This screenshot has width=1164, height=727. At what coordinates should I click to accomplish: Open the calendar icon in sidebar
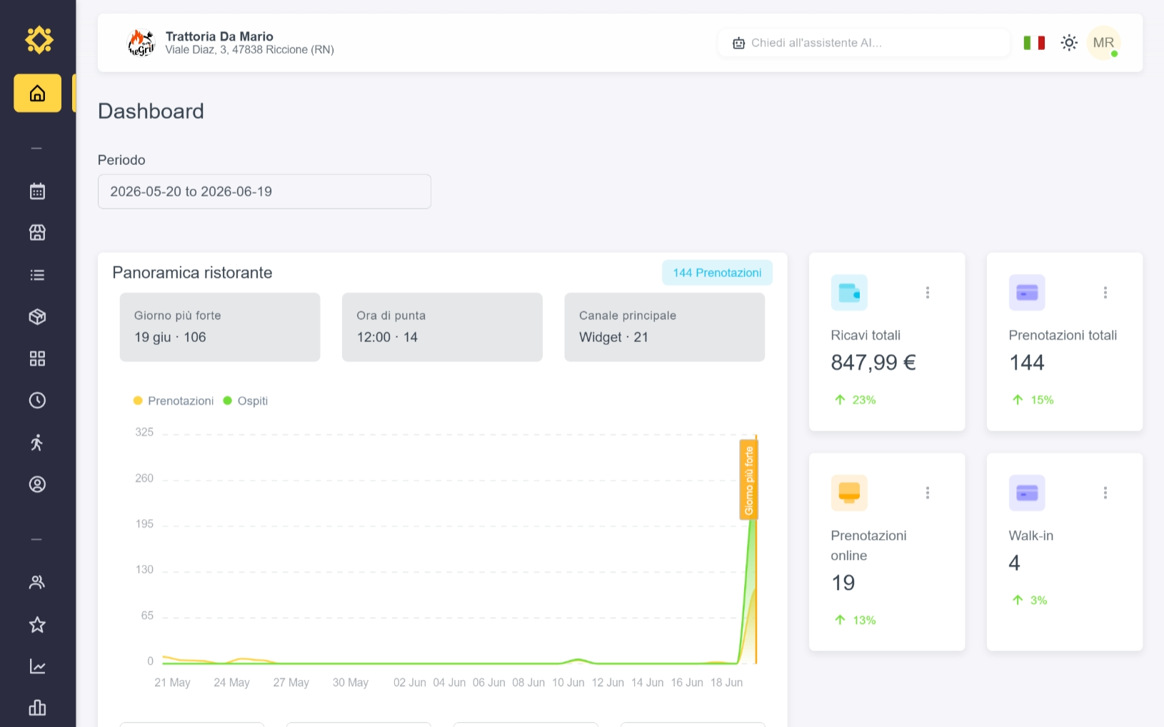tap(37, 191)
